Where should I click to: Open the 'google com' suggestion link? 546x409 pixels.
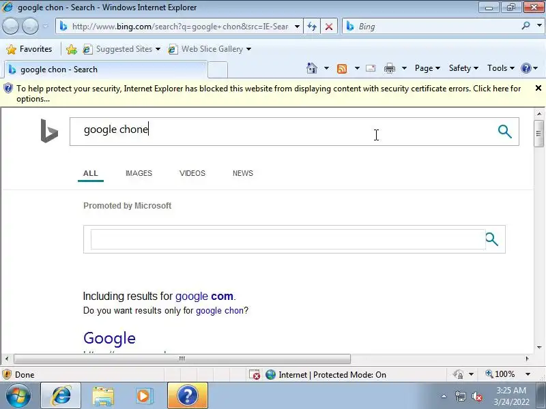pyautogui.click(x=204, y=297)
